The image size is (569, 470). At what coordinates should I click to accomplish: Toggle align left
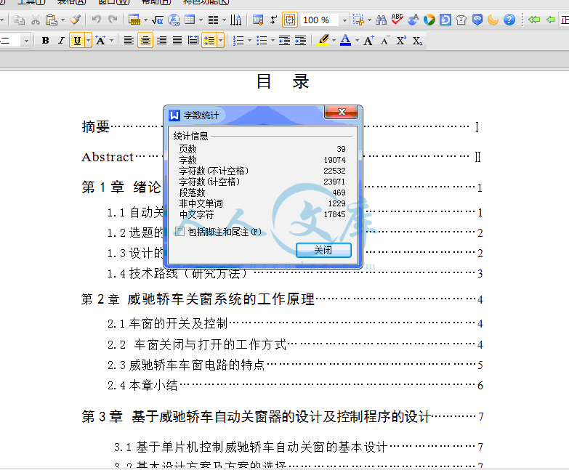click(129, 40)
